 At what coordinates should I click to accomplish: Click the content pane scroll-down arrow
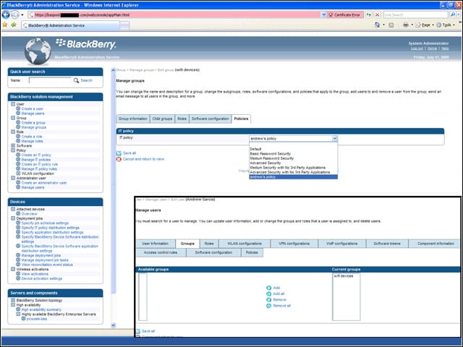click(x=113, y=325)
